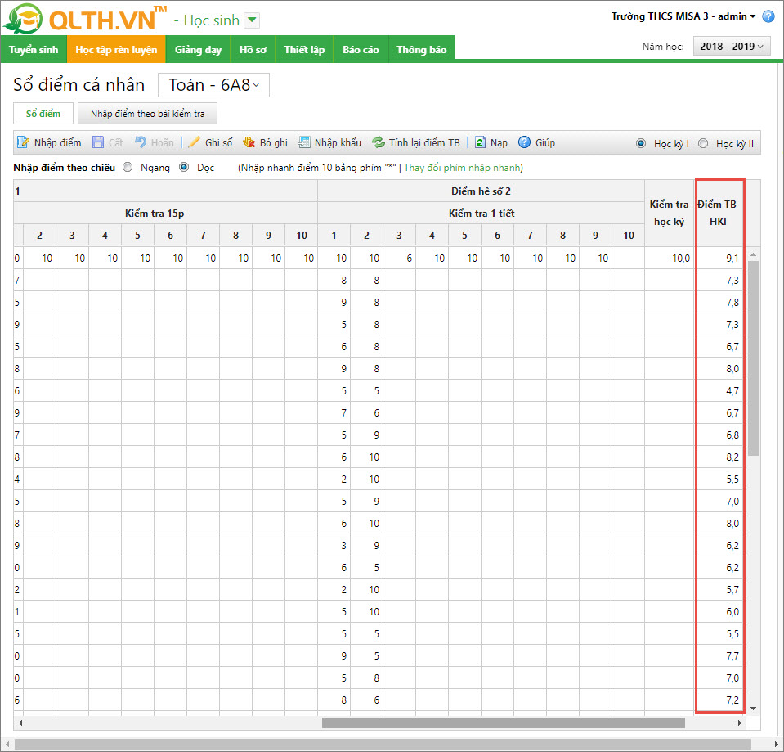Click the score 6 in the first row

point(399,259)
